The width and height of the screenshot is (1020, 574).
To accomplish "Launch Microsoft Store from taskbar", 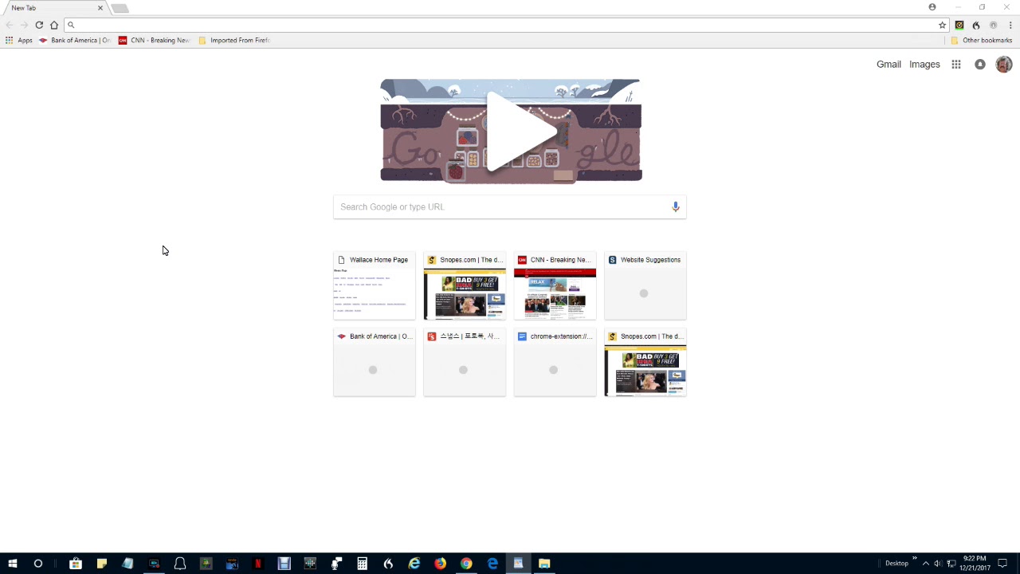I will click(x=76, y=564).
